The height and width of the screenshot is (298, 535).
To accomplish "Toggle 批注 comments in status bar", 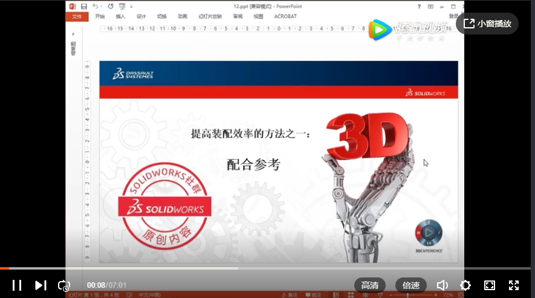I will 314,295.
